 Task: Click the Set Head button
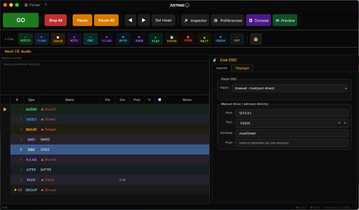[163, 20]
